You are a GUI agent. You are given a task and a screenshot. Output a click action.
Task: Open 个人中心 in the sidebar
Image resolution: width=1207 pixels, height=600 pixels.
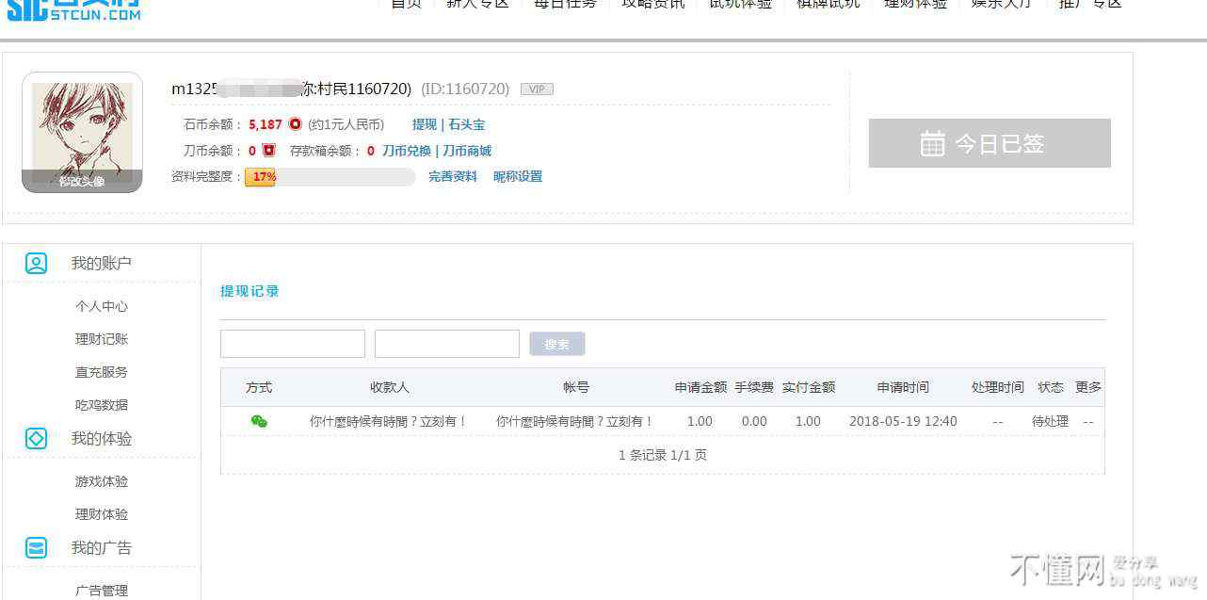(102, 306)
